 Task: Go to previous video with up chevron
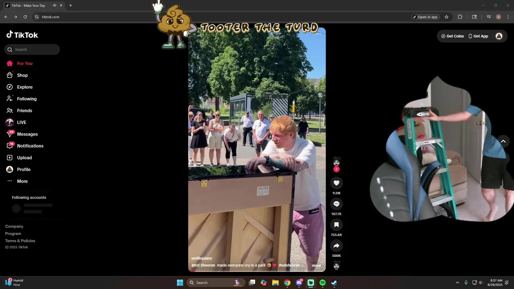pyautogui.click(x=503, y=141)
